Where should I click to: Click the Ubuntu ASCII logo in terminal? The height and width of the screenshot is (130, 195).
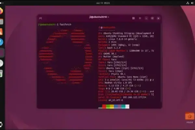point(66,56)
